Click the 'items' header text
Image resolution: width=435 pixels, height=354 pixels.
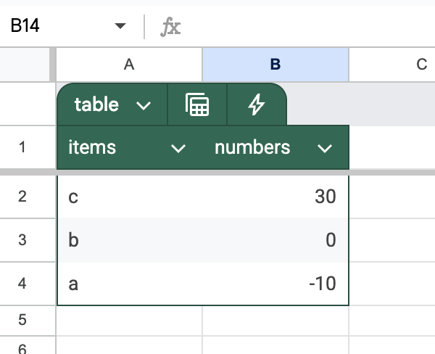pyautogui.click(x=92, y=147)
